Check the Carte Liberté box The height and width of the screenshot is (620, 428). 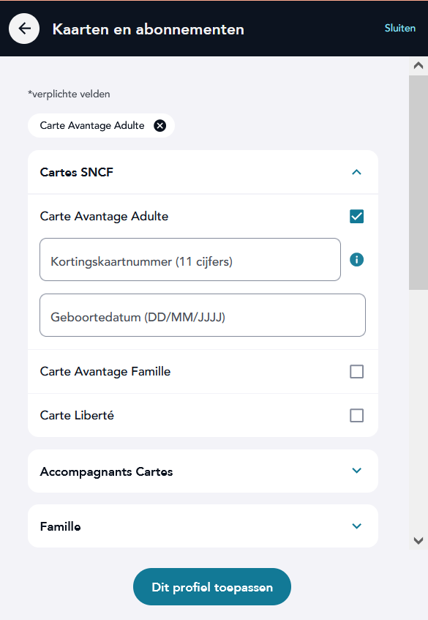click(x=356, y=415)
